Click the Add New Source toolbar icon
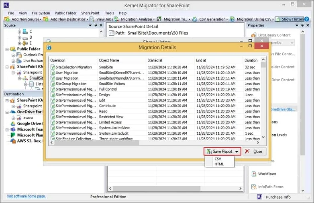Screen dimensions: 314x203 [x=7, y=19]
